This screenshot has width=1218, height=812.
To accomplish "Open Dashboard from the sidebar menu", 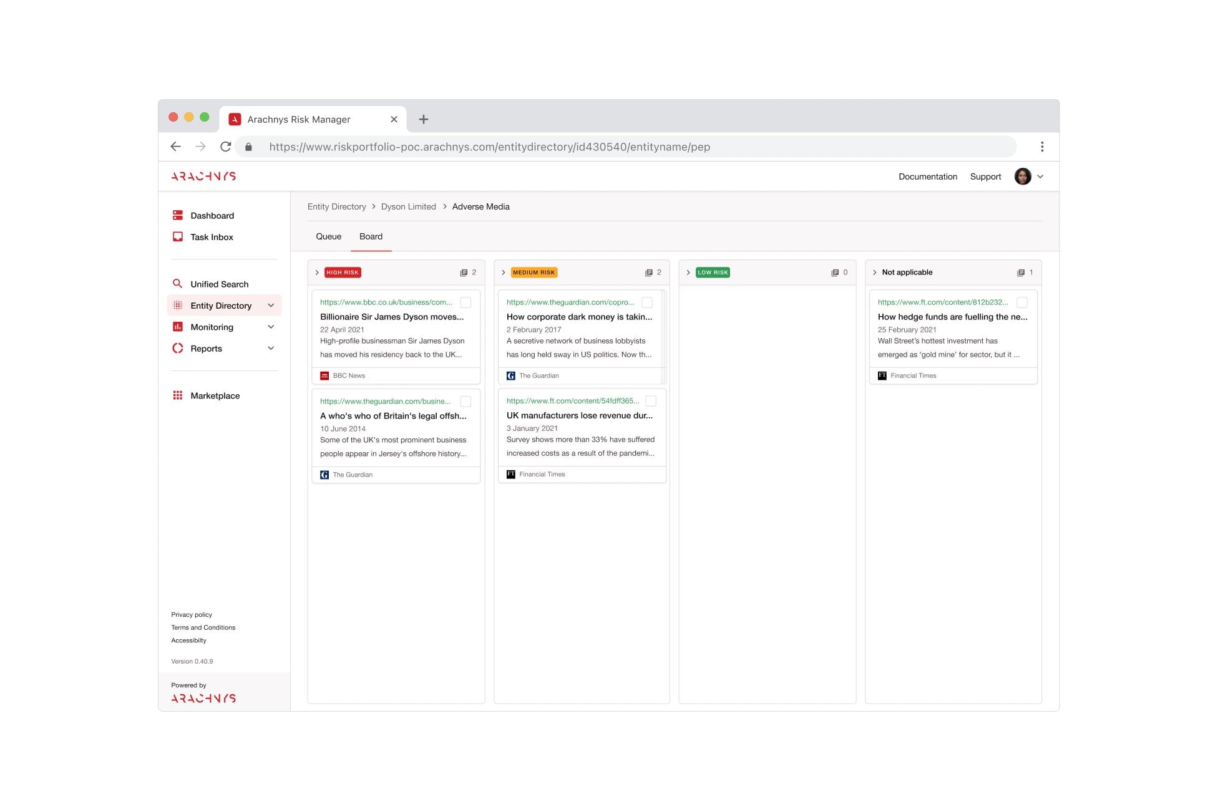I will coord(212,216).
